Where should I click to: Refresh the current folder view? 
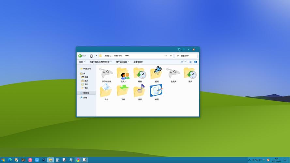point(171,56)
